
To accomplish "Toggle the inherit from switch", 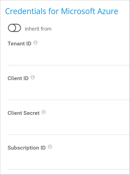I will (14, 28).
